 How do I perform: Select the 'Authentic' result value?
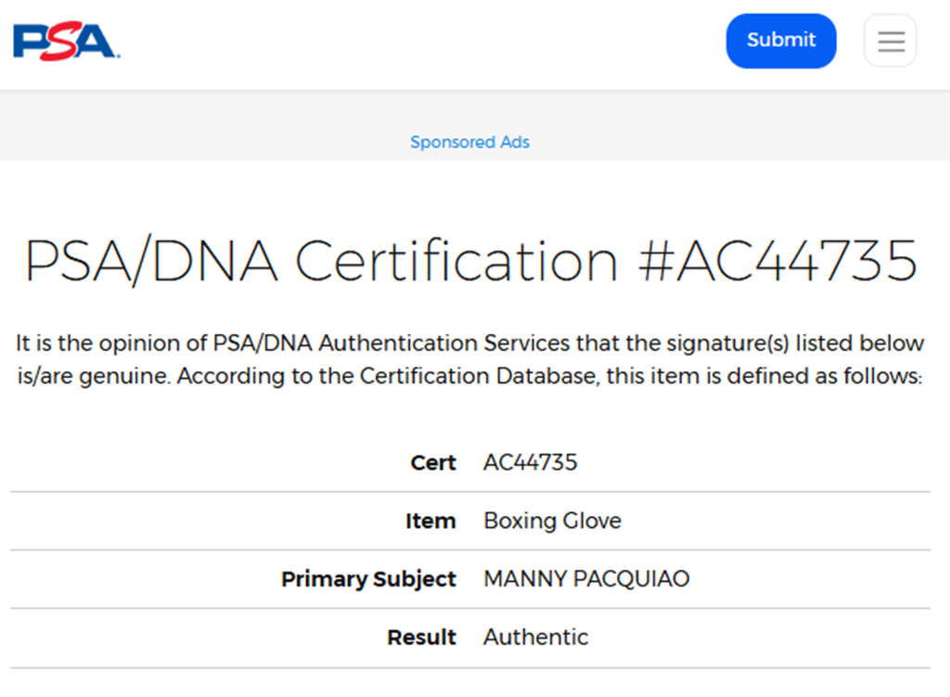pos(535,638)
